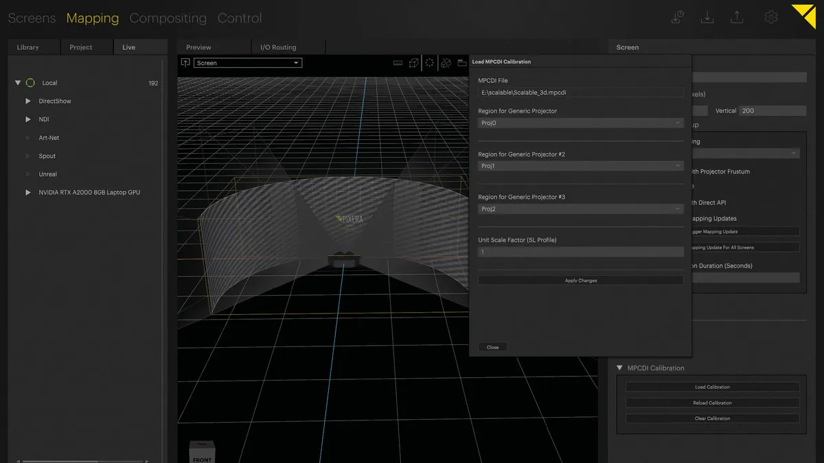Click the upload/export icon in top bar
Viewport: 824px width, 463px height.
[737, 17]
